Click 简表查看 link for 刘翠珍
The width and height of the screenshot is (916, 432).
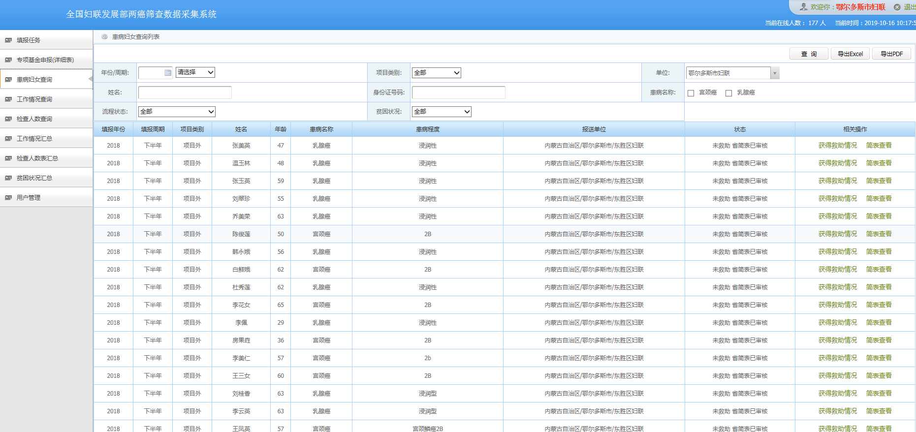pyautogui.click(x=879, y=199)
